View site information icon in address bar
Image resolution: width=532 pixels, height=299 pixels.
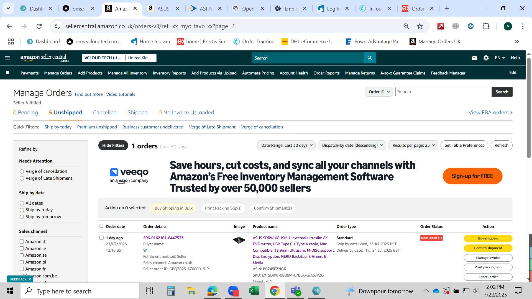pos(57,26)
